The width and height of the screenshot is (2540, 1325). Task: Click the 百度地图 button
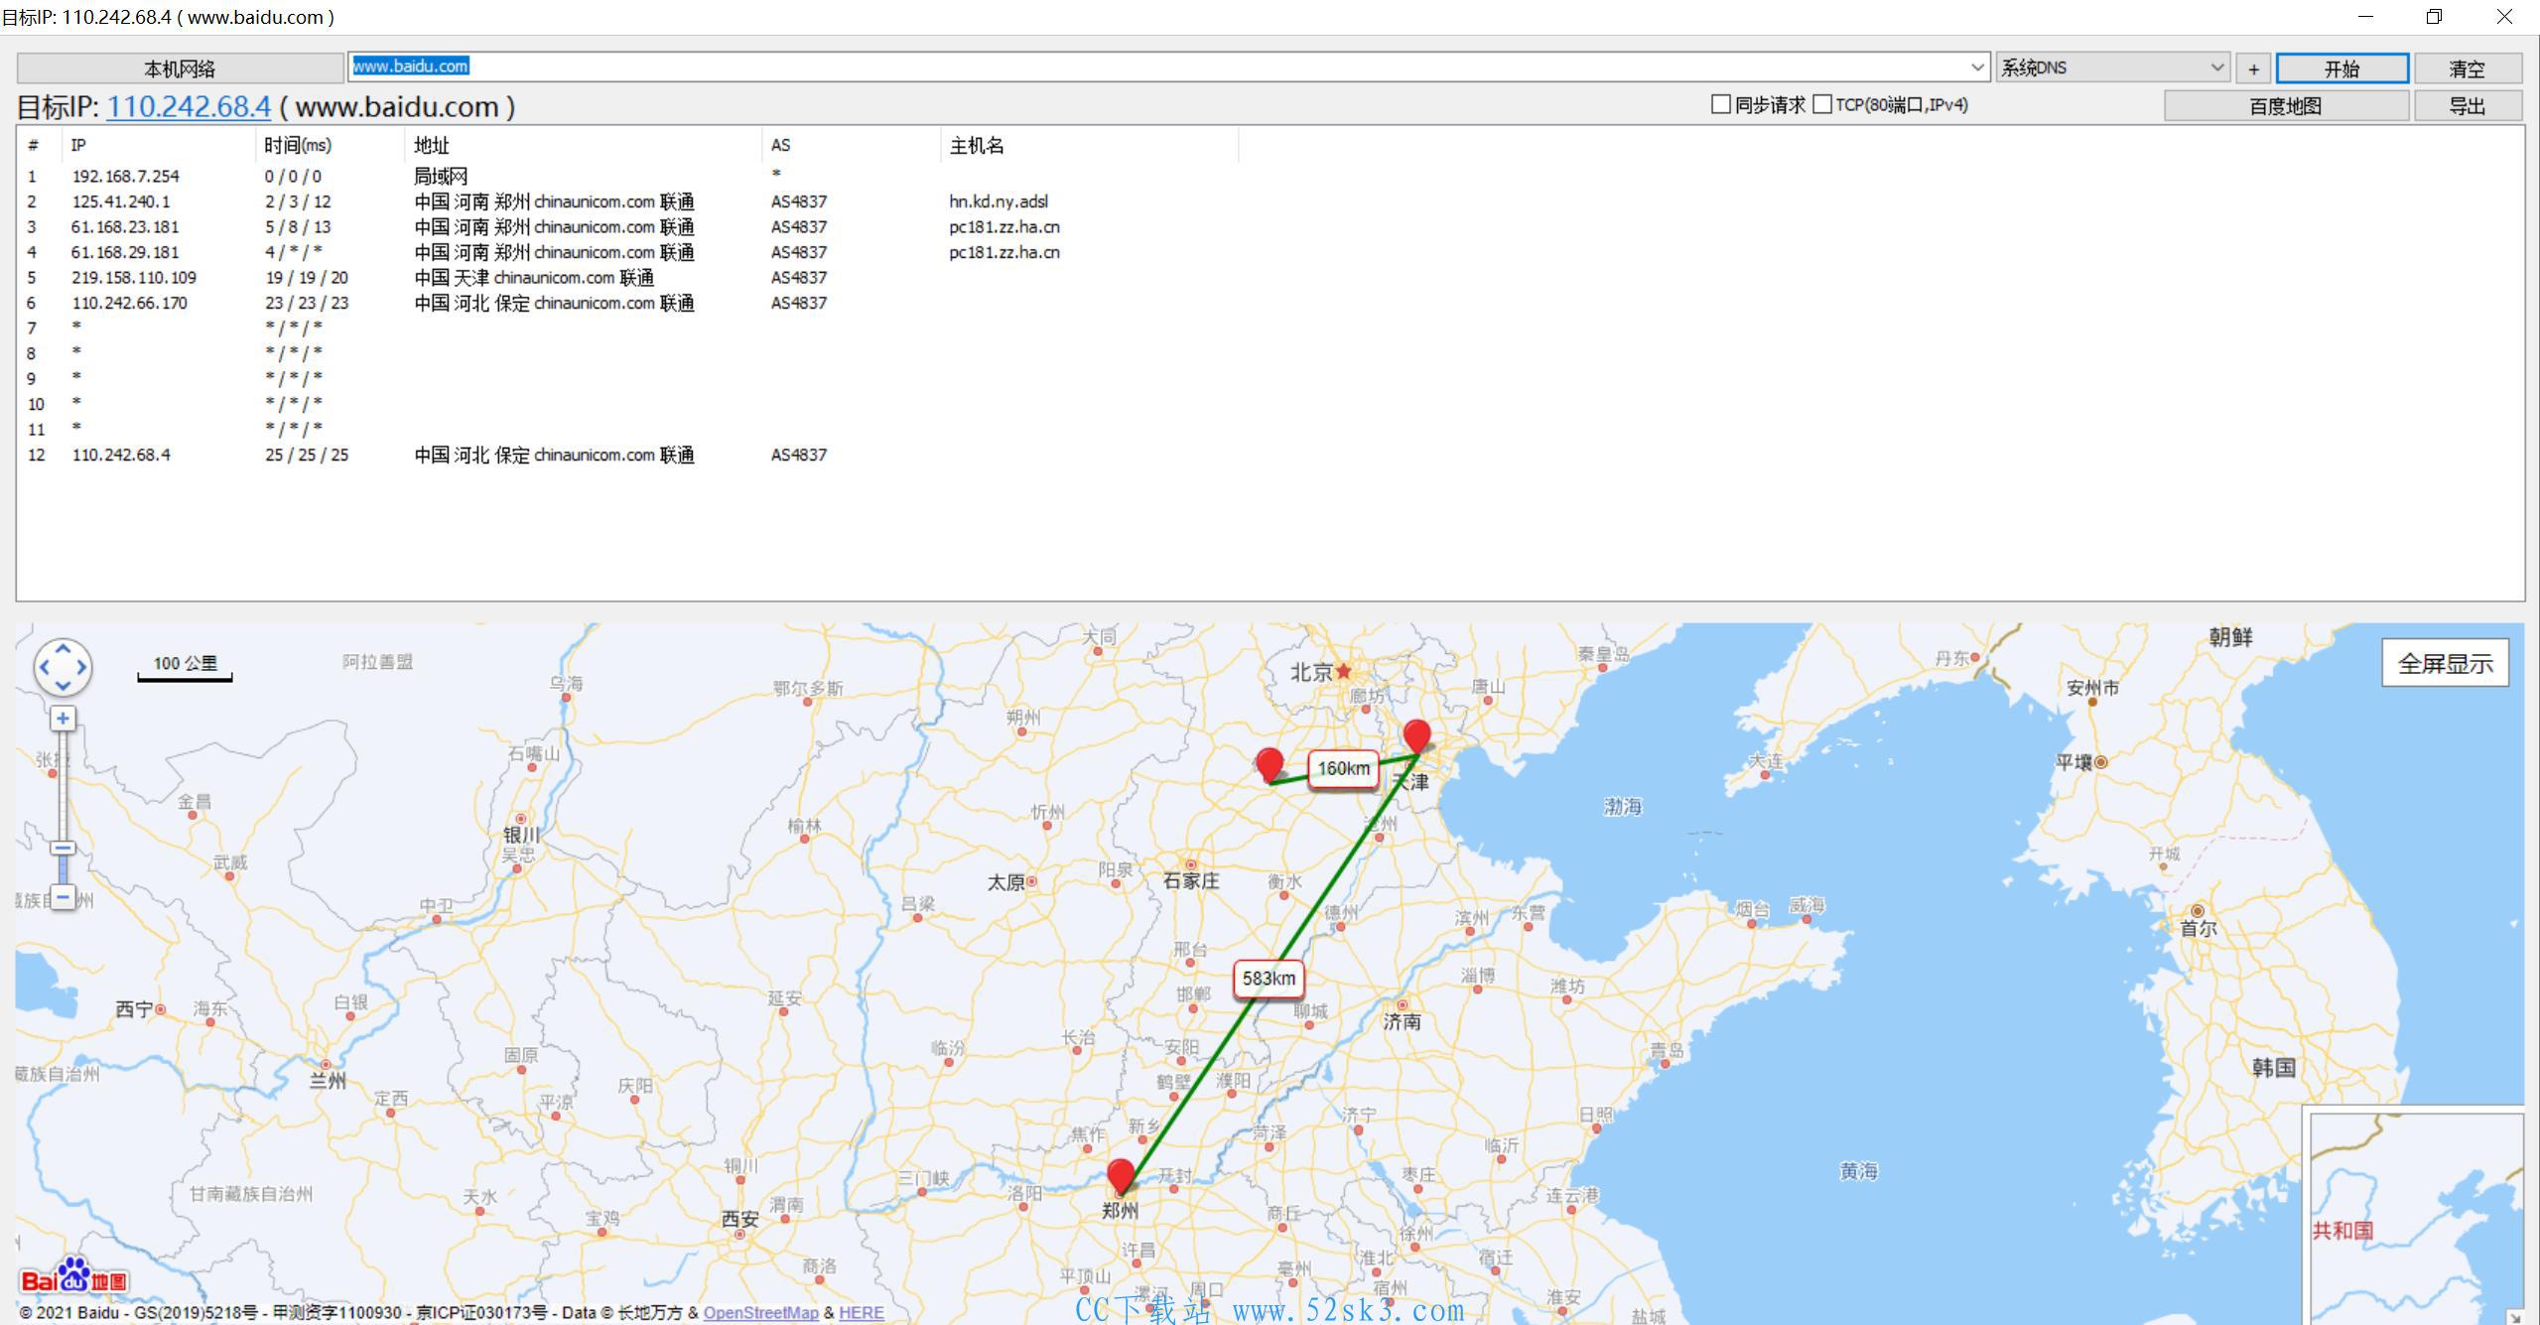click(2286, 106)
